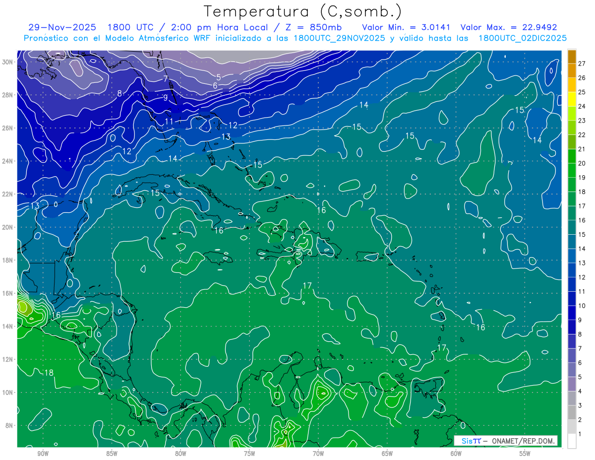Click the "1800UTC_02DIC2025" valid-until text
This screenshot has width=595, height=460.
[x=523, y=38]
